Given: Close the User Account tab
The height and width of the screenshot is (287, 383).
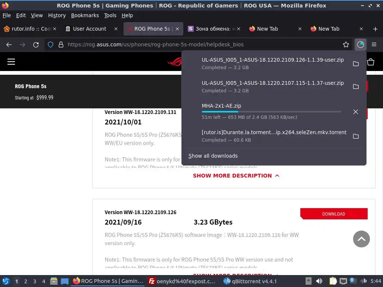Looking at the screenshot, I should coord(116,29).
